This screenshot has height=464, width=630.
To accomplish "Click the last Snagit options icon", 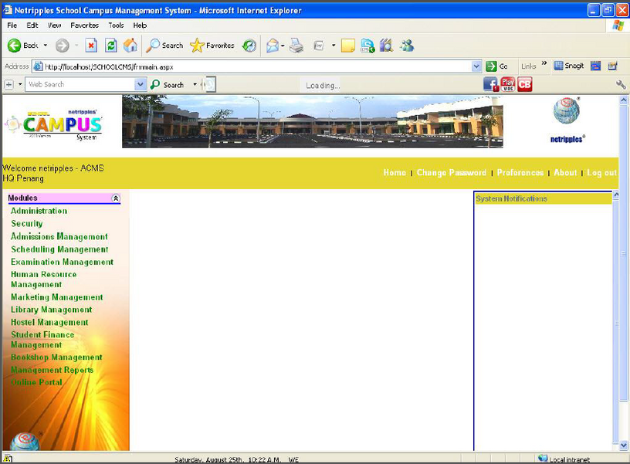I will tap(612, 66).
